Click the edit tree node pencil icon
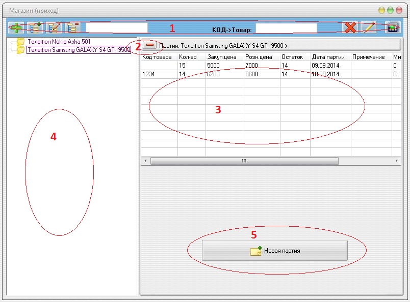Screen dimensions: 410x302 (54, 27)
